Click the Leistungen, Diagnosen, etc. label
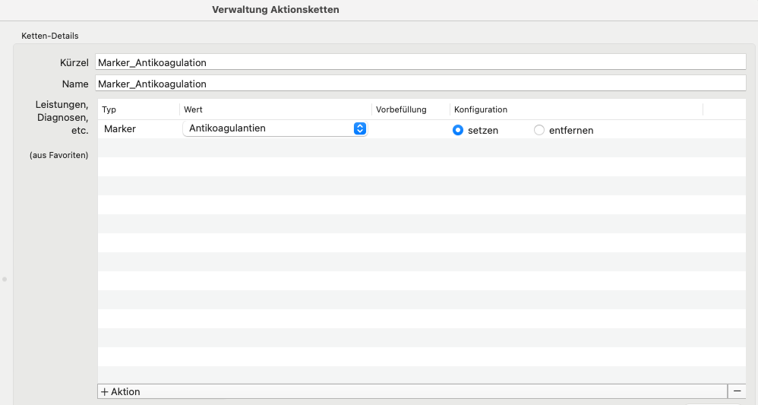The image size is (758, 405). [62, 118]
